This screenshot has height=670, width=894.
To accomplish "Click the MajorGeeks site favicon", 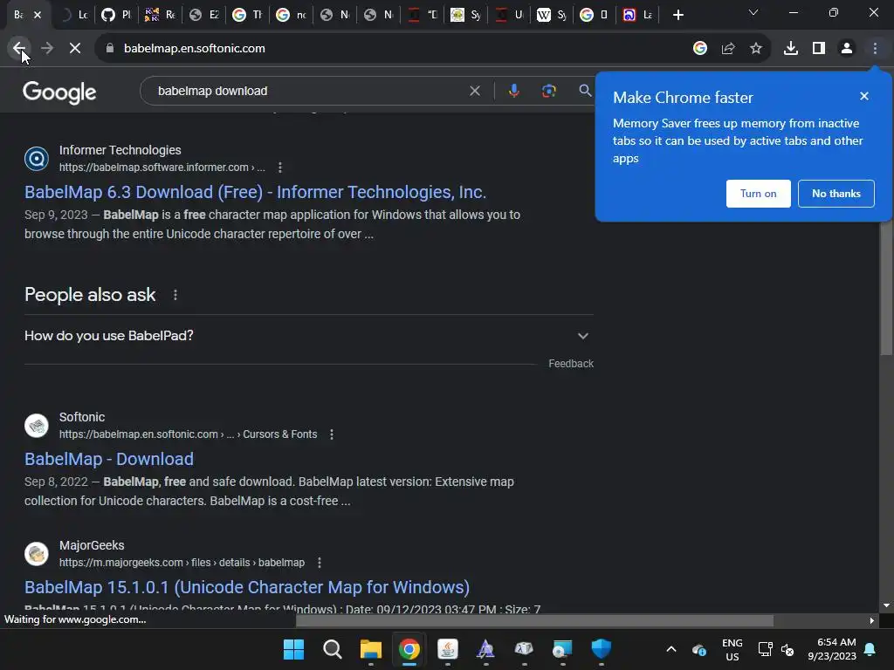I will click(37, 554).
